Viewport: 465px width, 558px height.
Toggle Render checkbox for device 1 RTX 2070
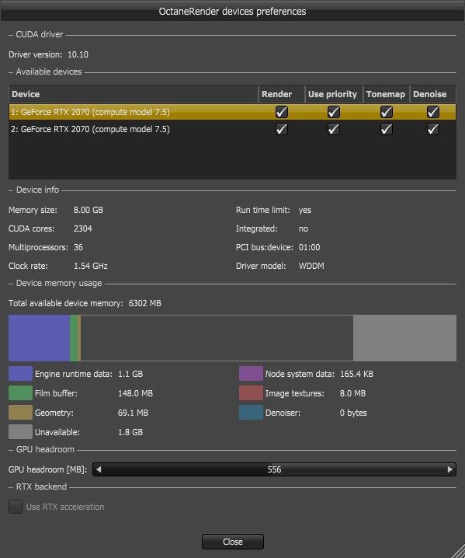282,112
